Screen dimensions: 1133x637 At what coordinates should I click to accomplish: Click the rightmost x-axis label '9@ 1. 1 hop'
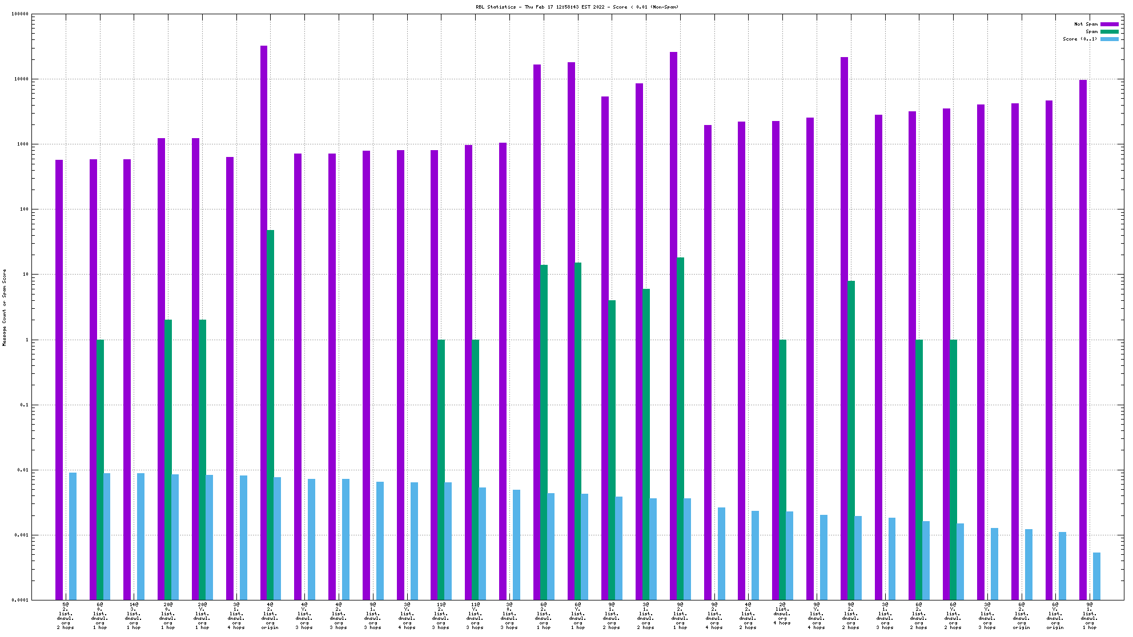(x=1090, y=615)
